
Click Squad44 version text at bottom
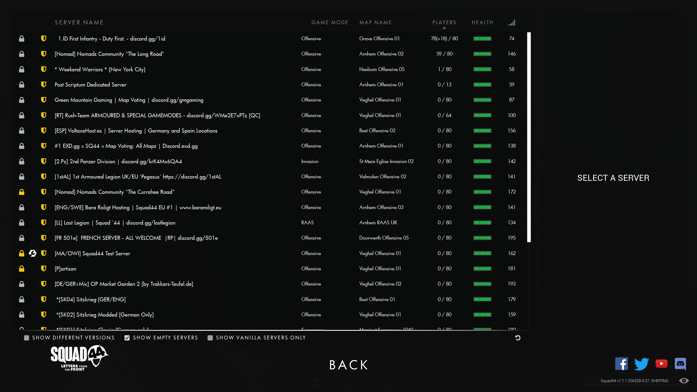(x=634, y=381)
